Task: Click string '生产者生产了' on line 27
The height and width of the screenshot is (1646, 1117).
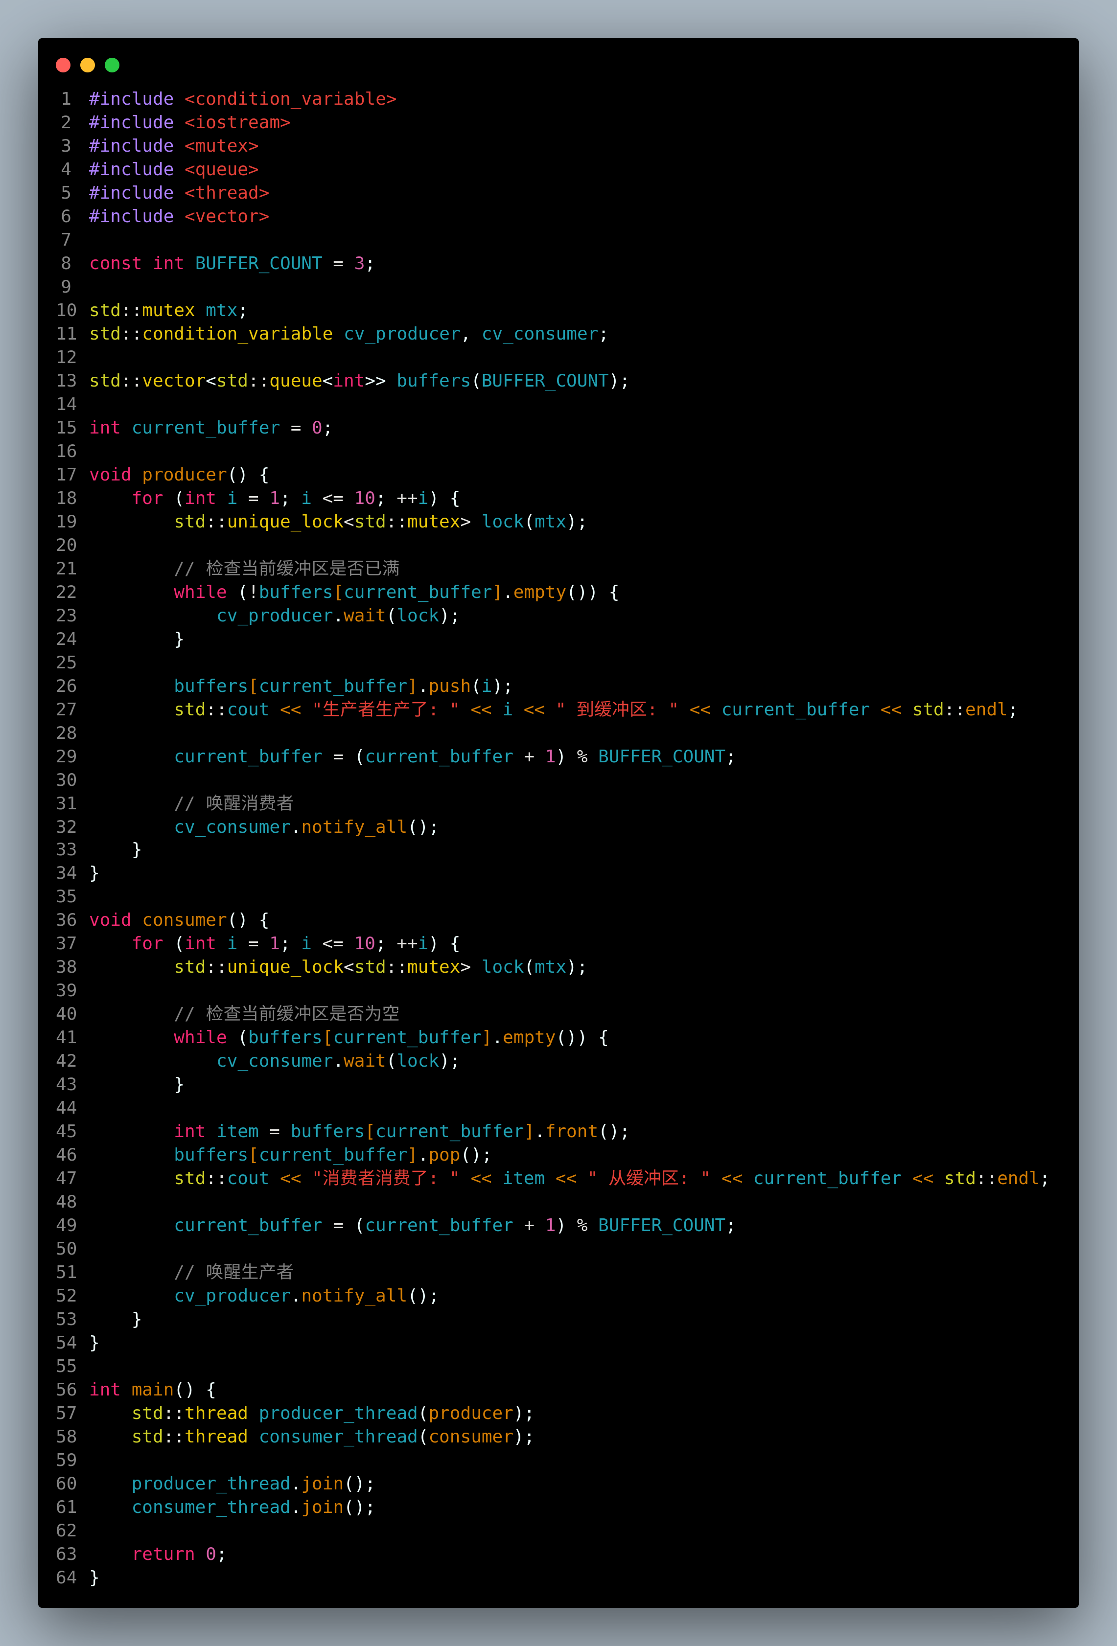Action: (375, 709)
